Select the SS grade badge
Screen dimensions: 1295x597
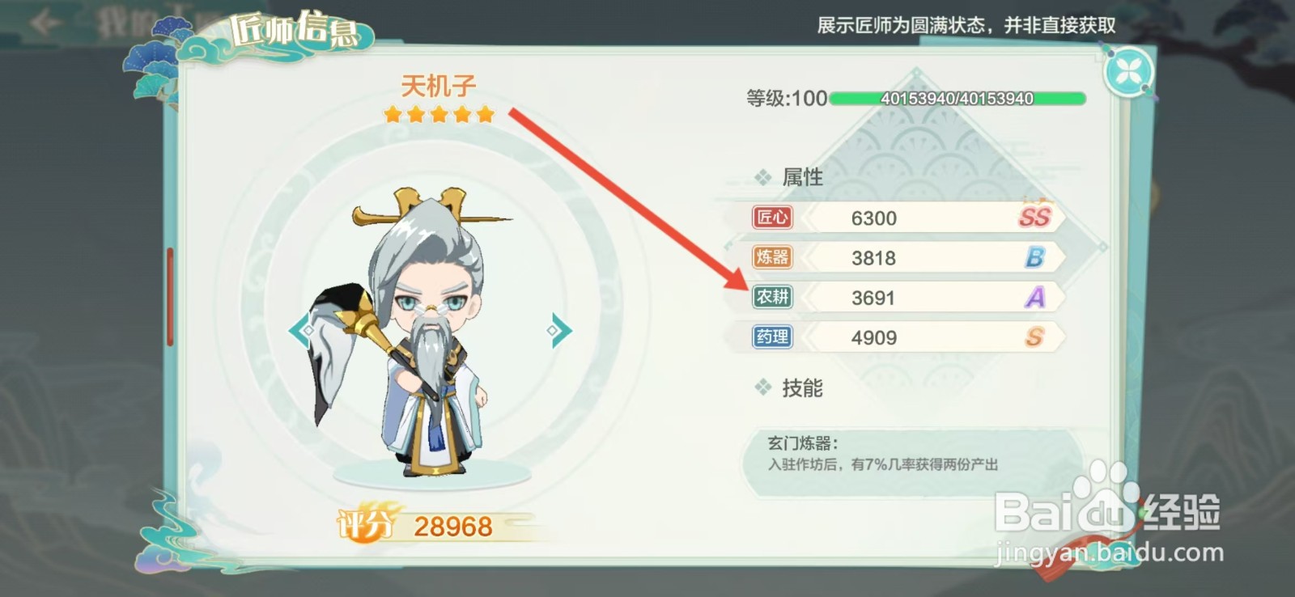click(1034, 216)
